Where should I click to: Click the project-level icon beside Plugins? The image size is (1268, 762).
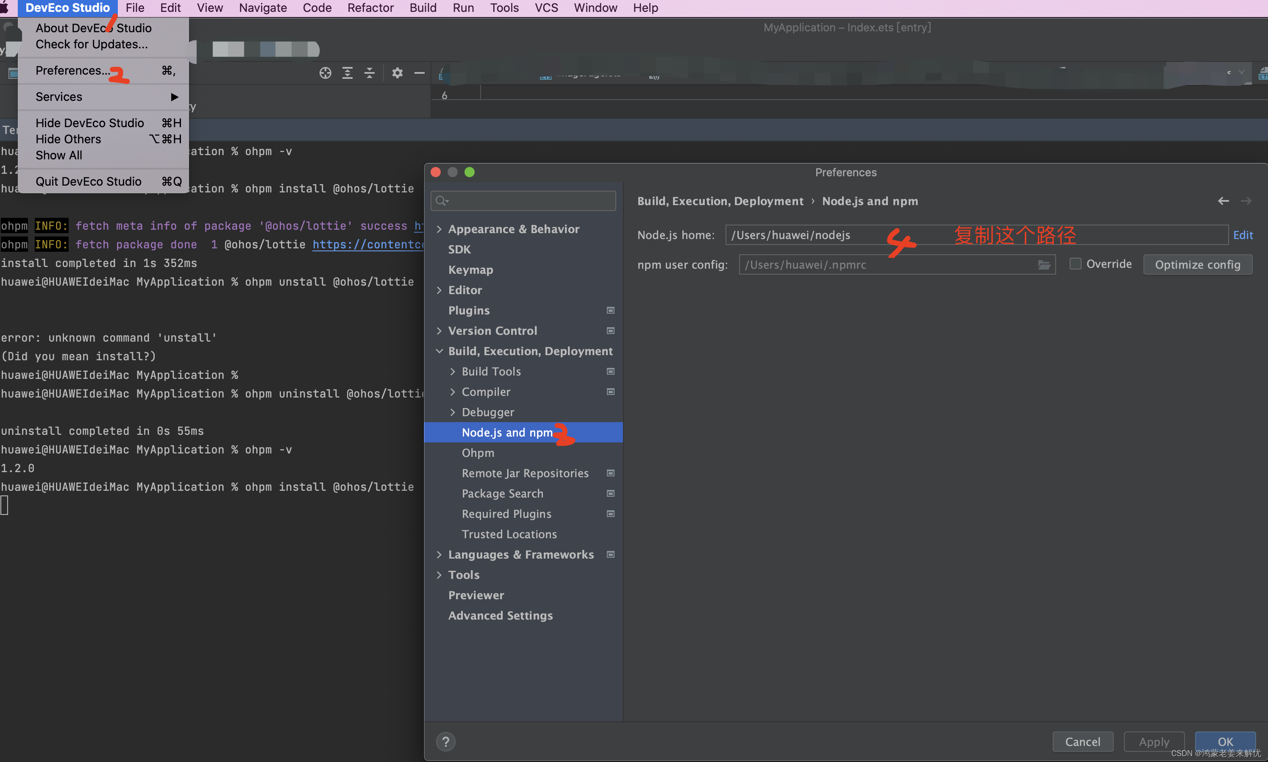click(x=610, y=311)
